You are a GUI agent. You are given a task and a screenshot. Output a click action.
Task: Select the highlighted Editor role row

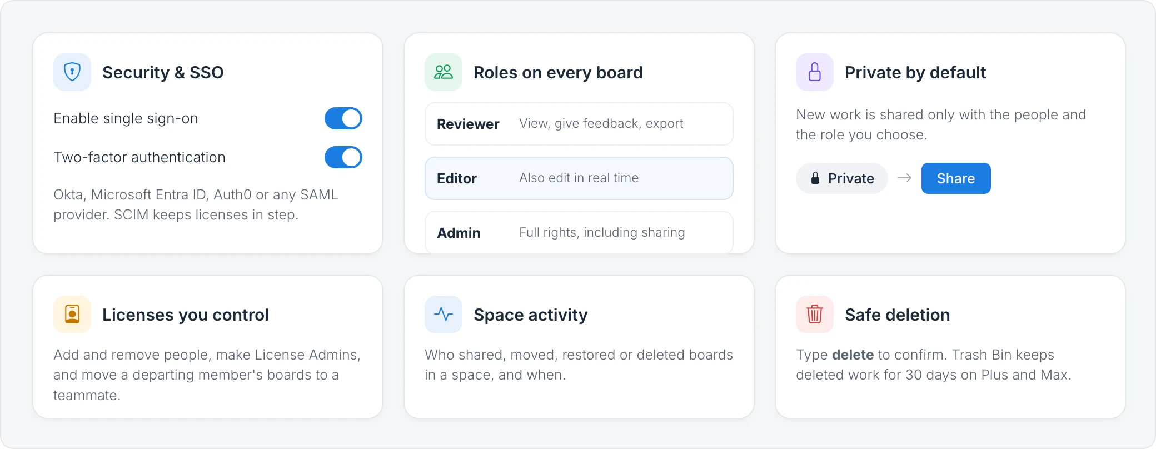(x=579, y=178)
